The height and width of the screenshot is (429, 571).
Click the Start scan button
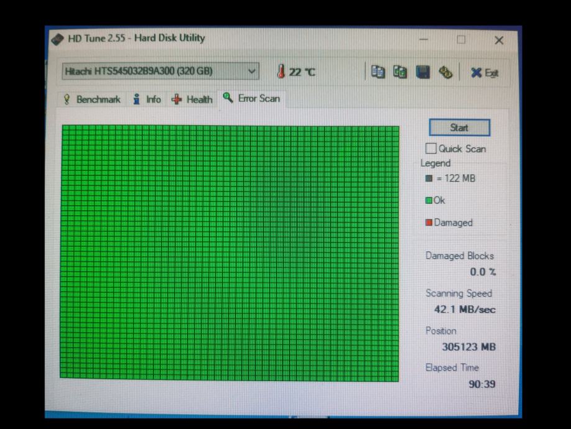tap(459, 127)
